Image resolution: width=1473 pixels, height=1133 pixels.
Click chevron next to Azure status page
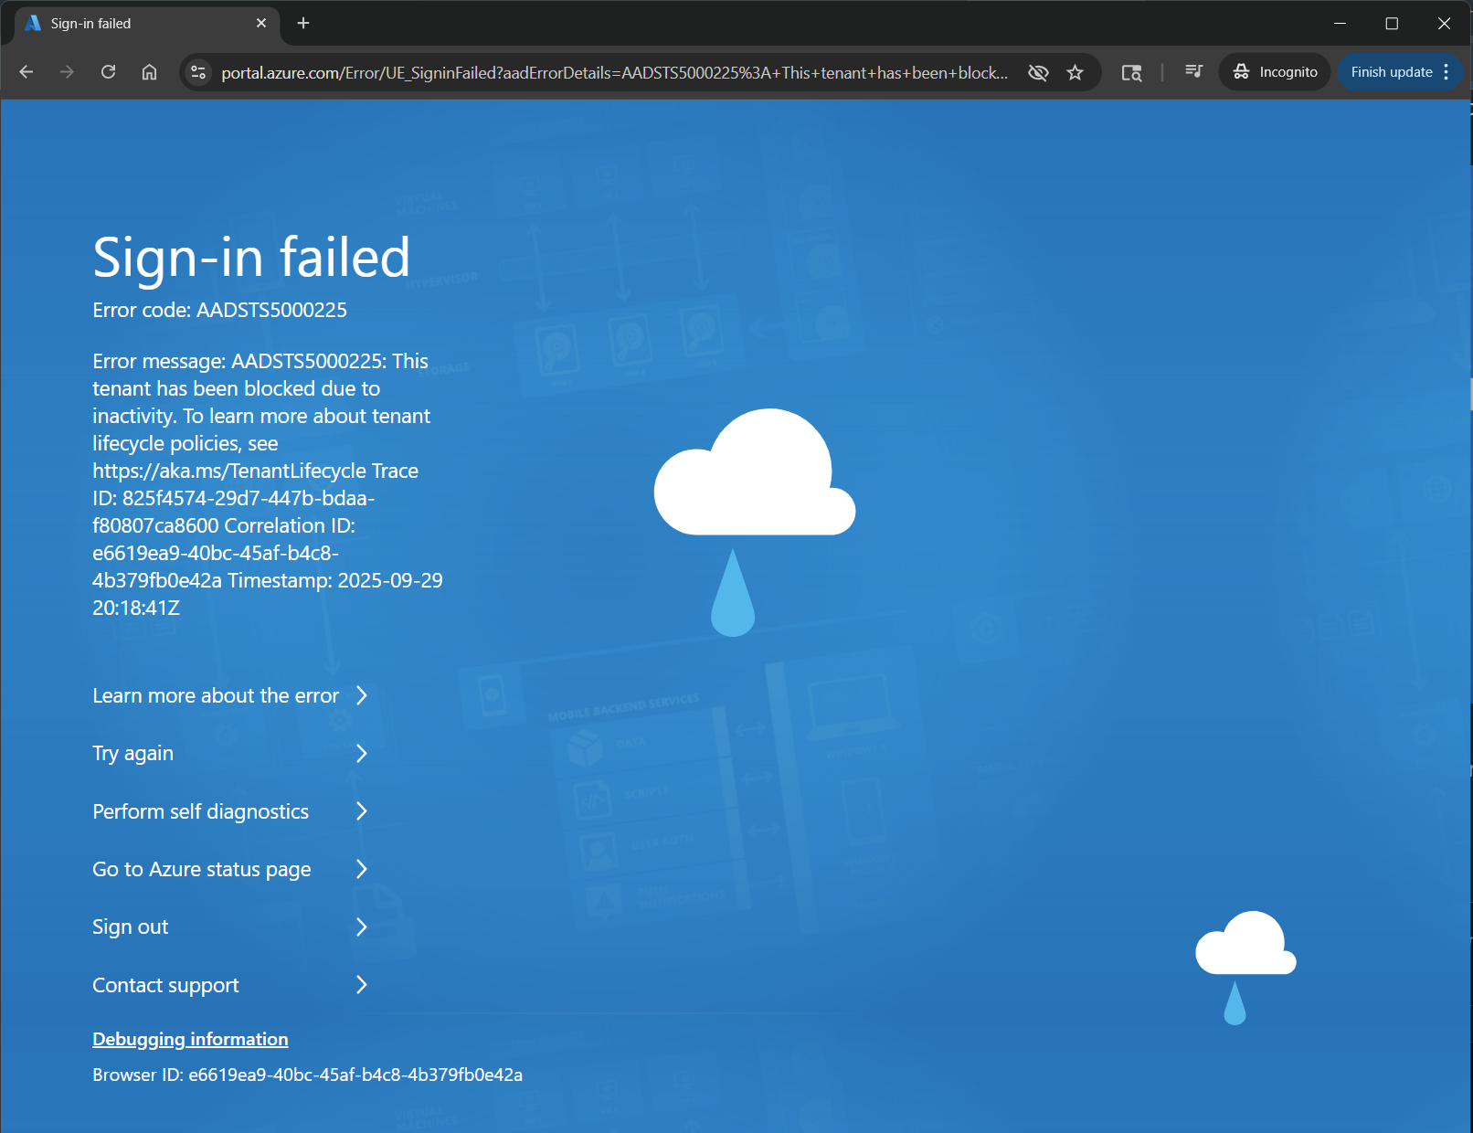[x=362, y=869]
